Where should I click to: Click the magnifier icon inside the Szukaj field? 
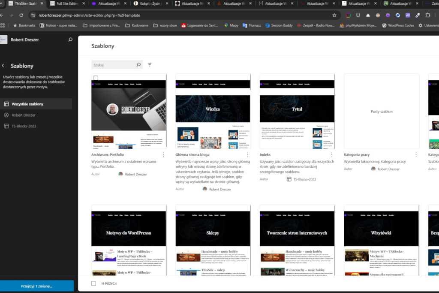pyautogui.click(x=138, y=64)
